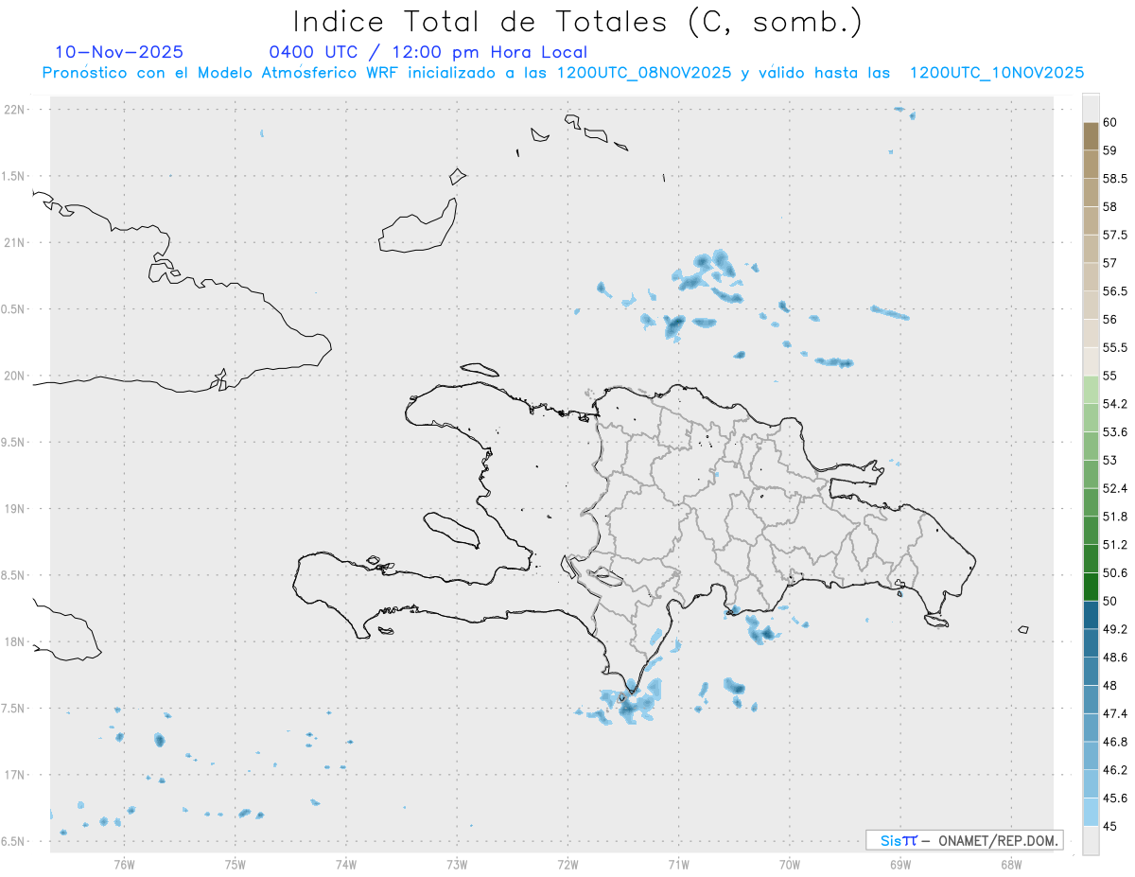This screenshot has height=877, width=1135.
Task: Click the '22N' latitude label
Action: point(13,110)
